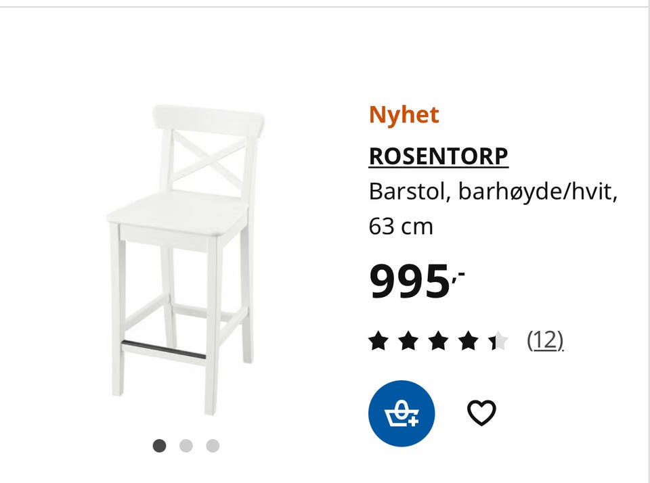
Task: Click the fourth rating star
Action: click(x=468, y=341)
